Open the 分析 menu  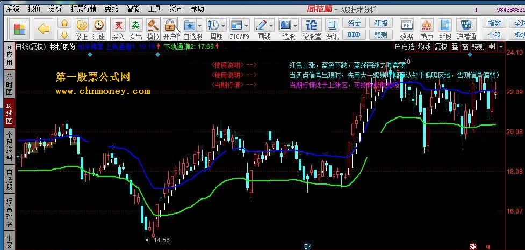click(55, 9)
